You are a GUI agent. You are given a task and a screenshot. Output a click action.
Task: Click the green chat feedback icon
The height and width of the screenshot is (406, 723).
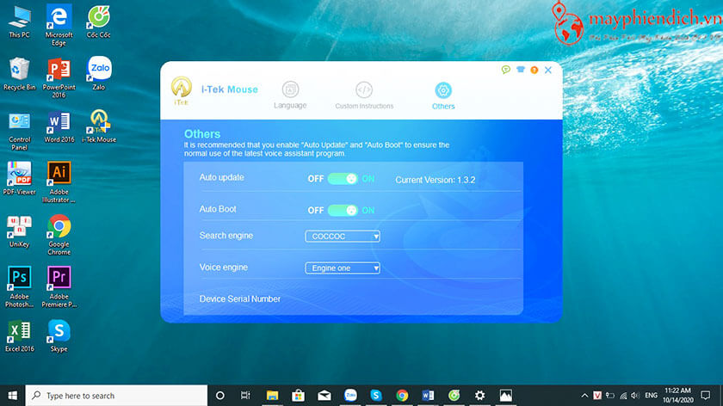(x=506, y=70)
